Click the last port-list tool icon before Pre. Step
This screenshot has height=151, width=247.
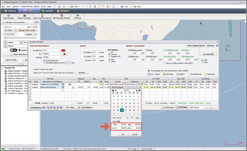pos(61,107)
